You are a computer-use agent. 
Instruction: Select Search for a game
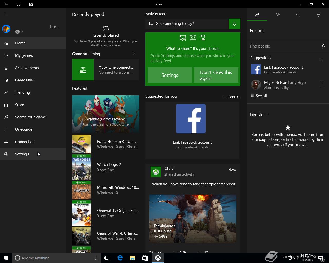33,117
